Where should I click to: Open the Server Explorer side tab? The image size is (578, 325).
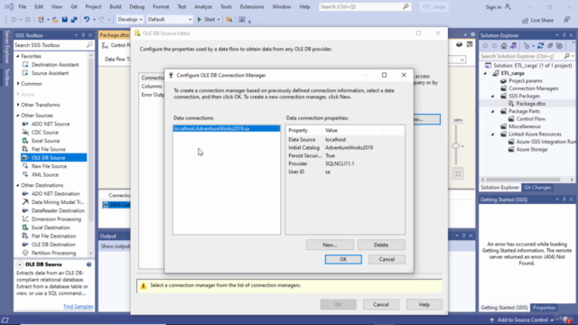tap(6, 47)
